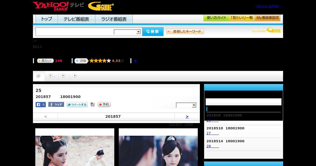Focus the keyword search input field
The image size is (316, 166).
click(x=75, y=32)
